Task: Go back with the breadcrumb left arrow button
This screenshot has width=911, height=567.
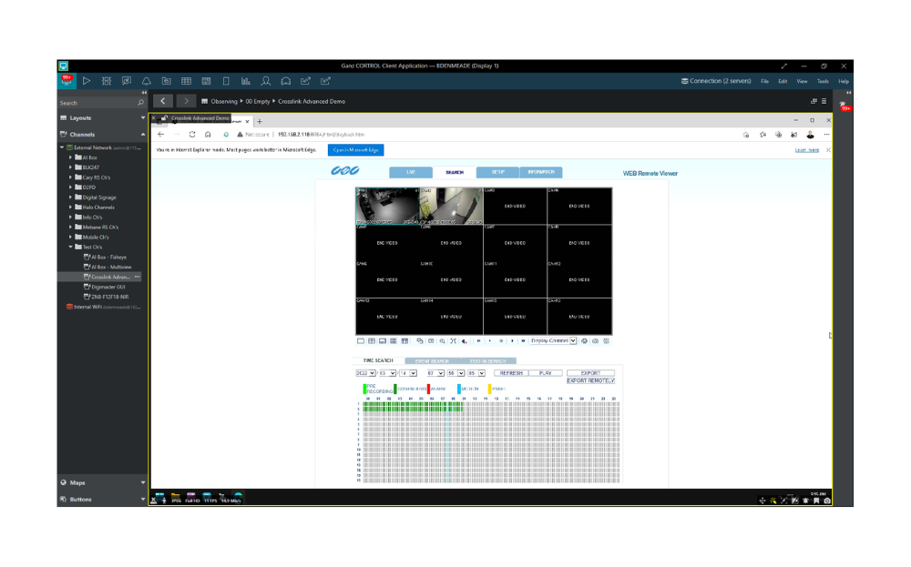Action: click(163, 101)
